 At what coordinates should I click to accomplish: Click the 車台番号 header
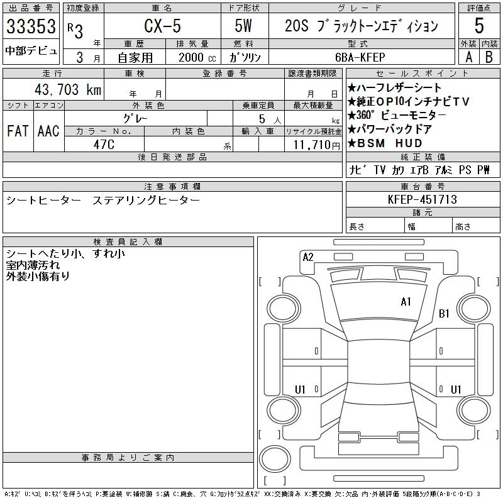423,186
